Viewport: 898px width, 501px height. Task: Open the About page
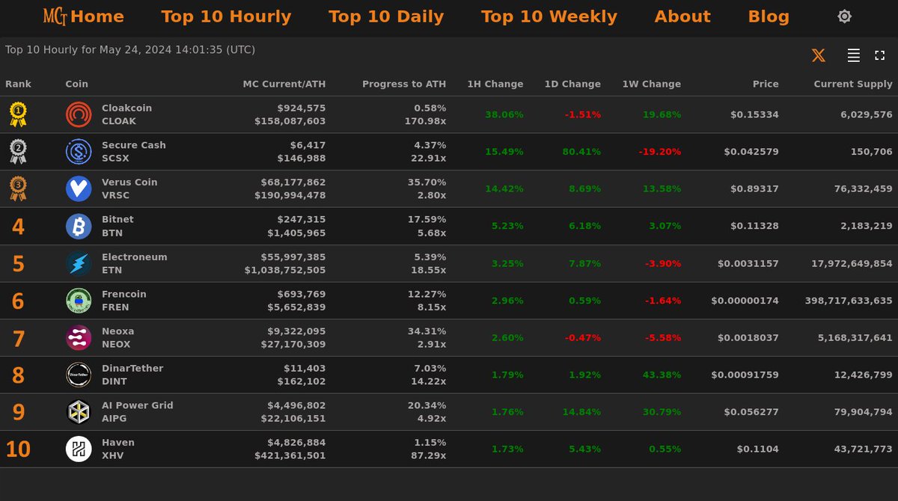(682, 16)
